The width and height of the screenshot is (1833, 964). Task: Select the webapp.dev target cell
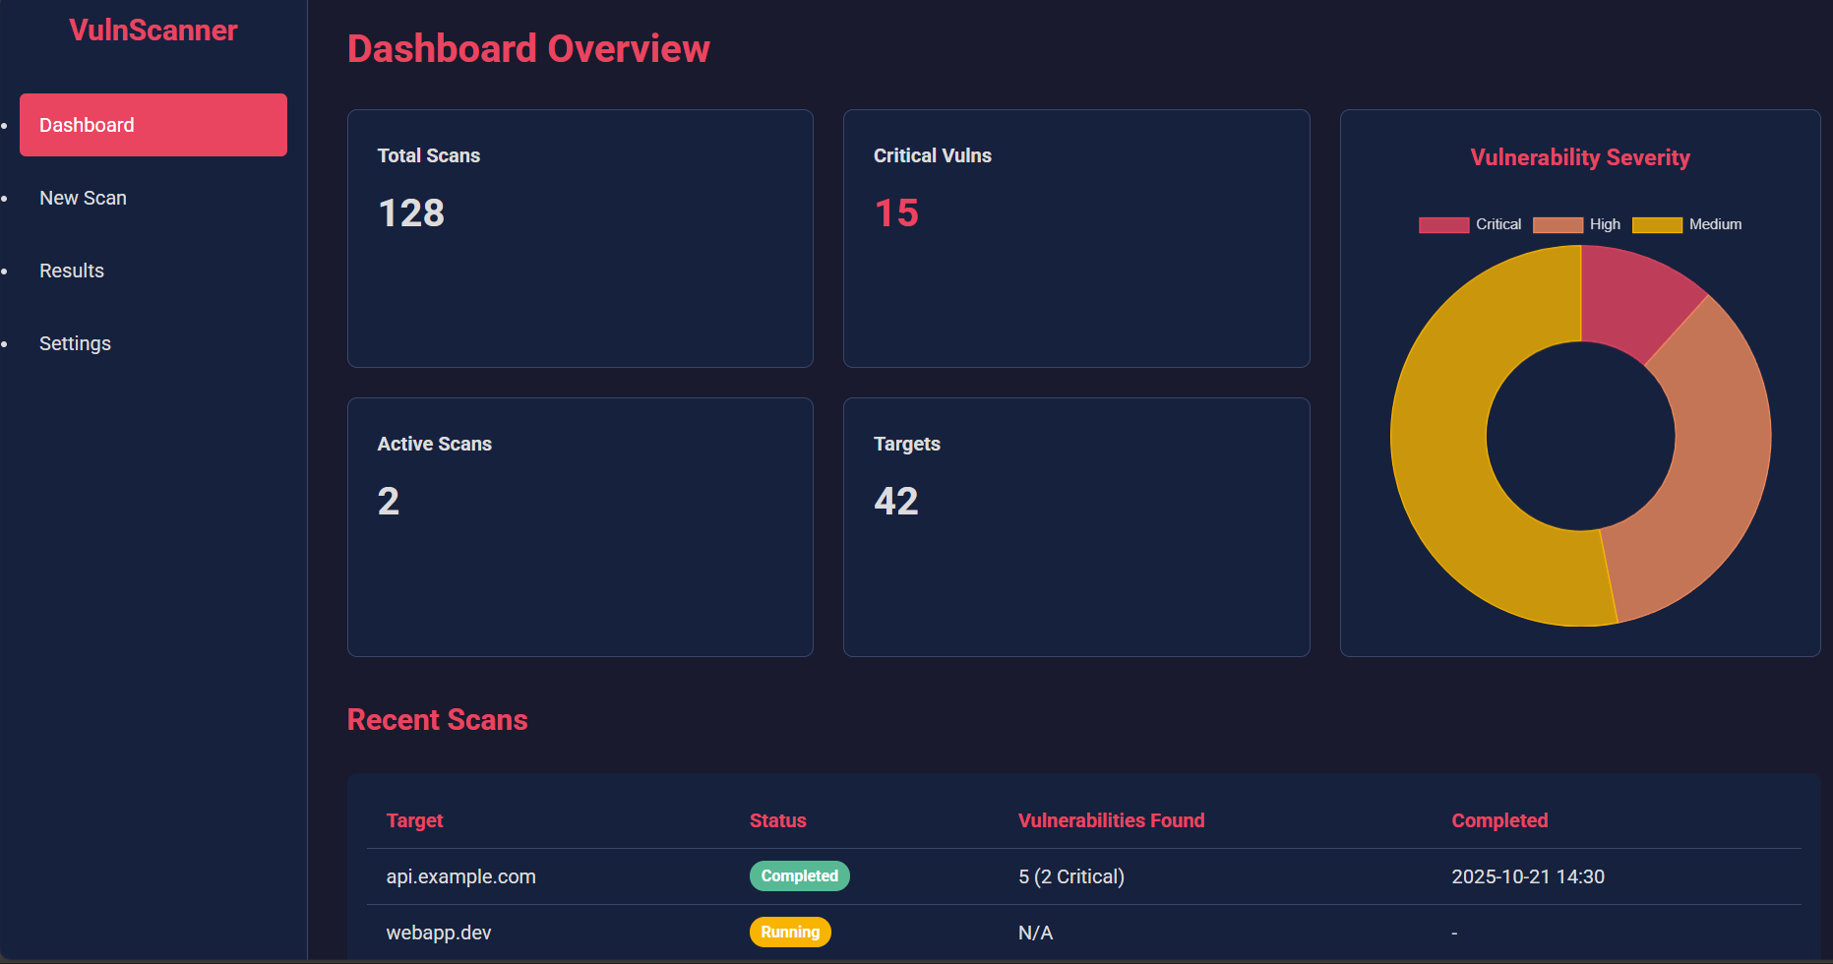[439, 933]
